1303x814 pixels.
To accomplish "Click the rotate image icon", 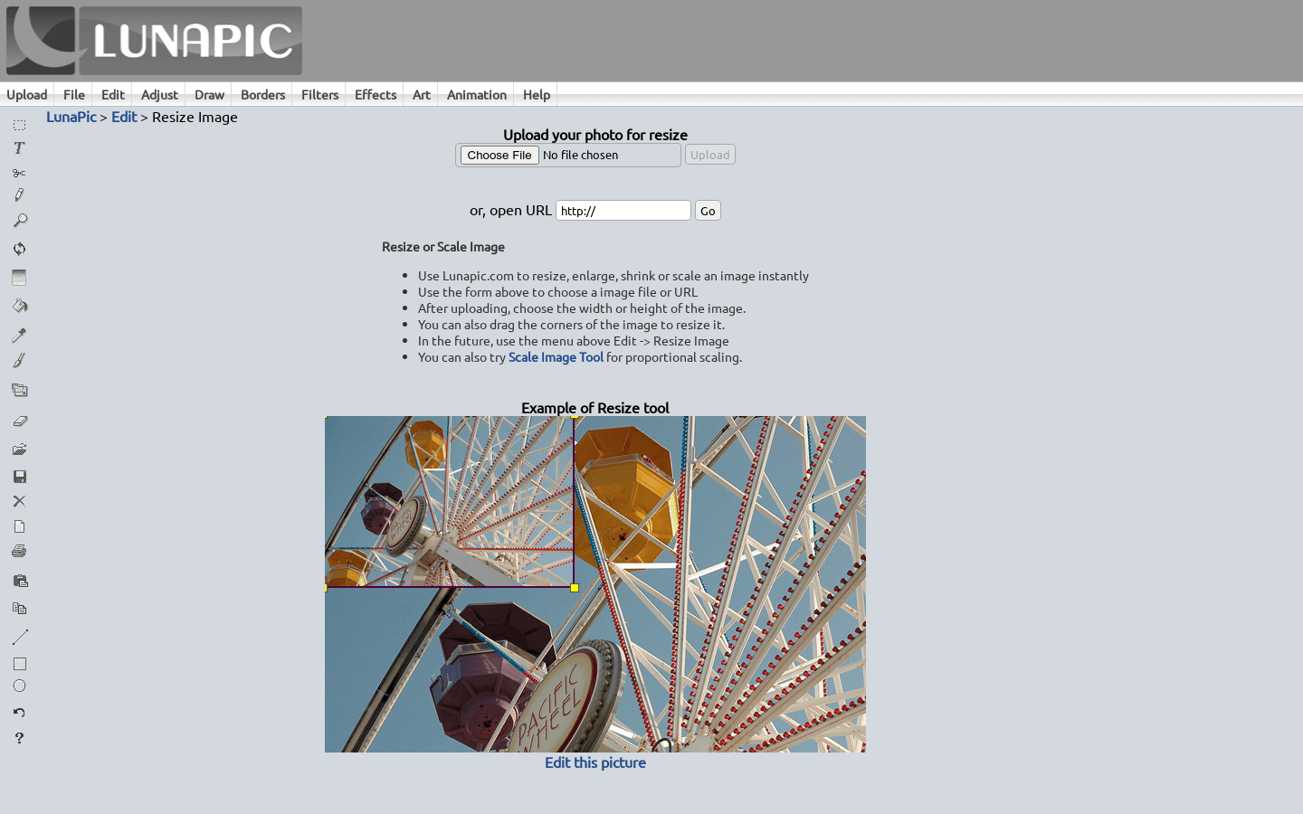I will (19, 249).
